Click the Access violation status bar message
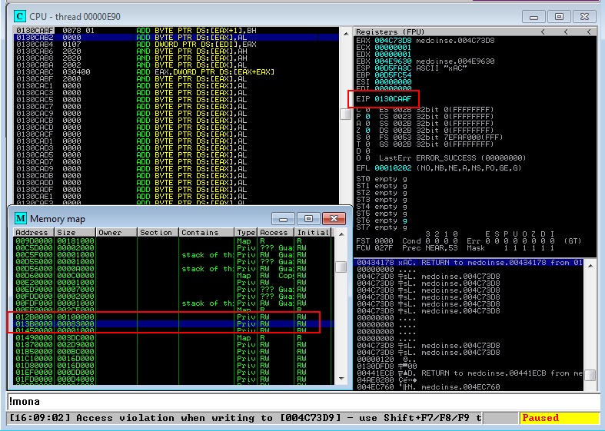 [245, 418]
